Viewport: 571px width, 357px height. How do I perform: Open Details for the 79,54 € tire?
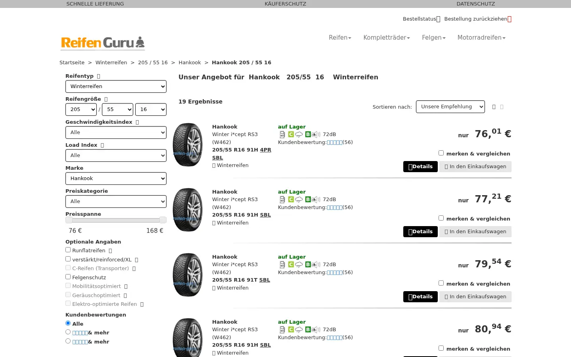pos(420,297)
